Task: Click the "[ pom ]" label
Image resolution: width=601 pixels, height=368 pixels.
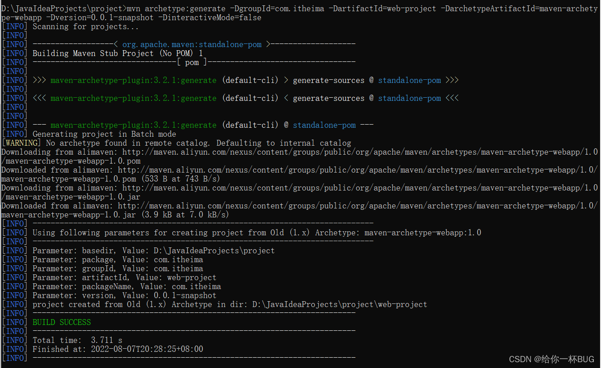Action: pyautogui.click(x=192, y=62)
